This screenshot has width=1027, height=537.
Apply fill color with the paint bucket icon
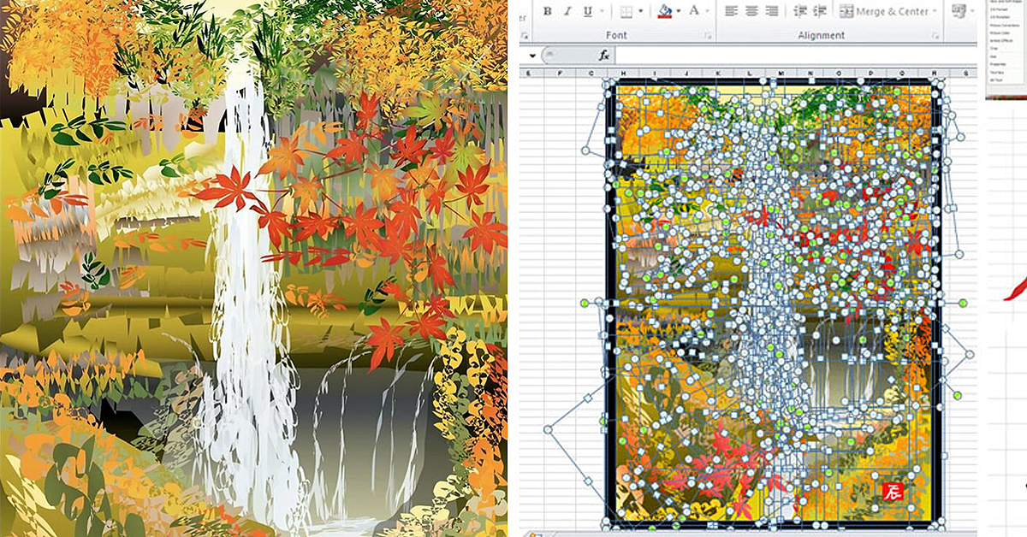click(664, 10)
